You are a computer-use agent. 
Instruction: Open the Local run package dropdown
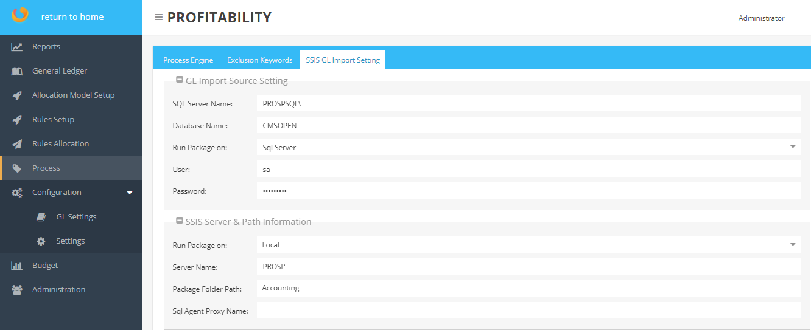point(792,245)
